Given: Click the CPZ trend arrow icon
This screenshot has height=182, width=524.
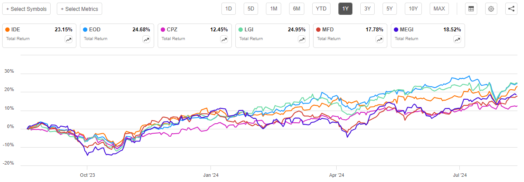Looking at the screenshot, I should [224, 39].
